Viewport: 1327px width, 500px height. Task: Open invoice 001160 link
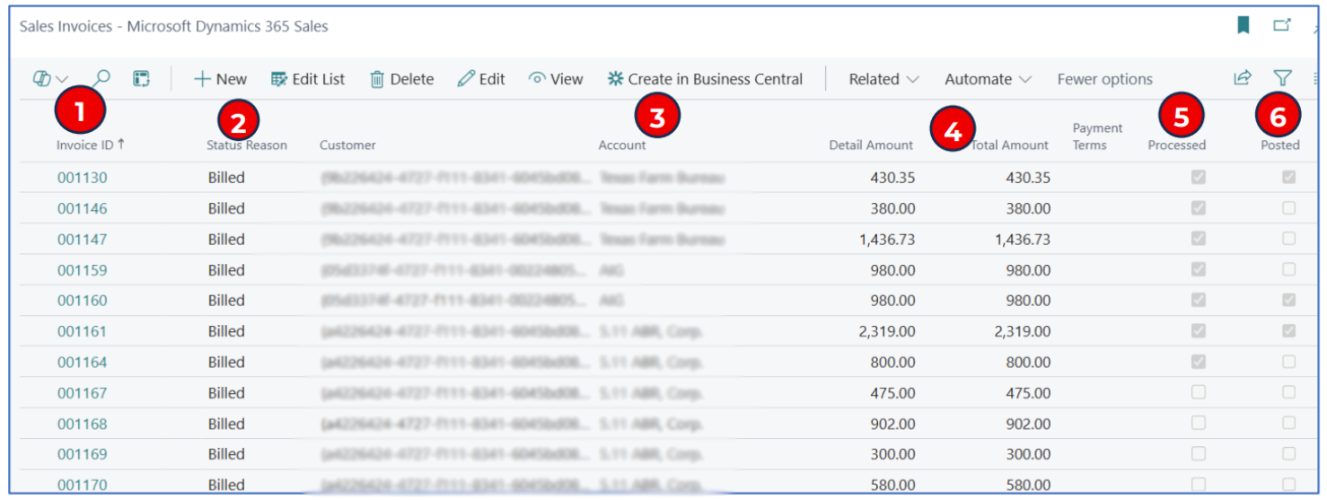coord(82,301)
